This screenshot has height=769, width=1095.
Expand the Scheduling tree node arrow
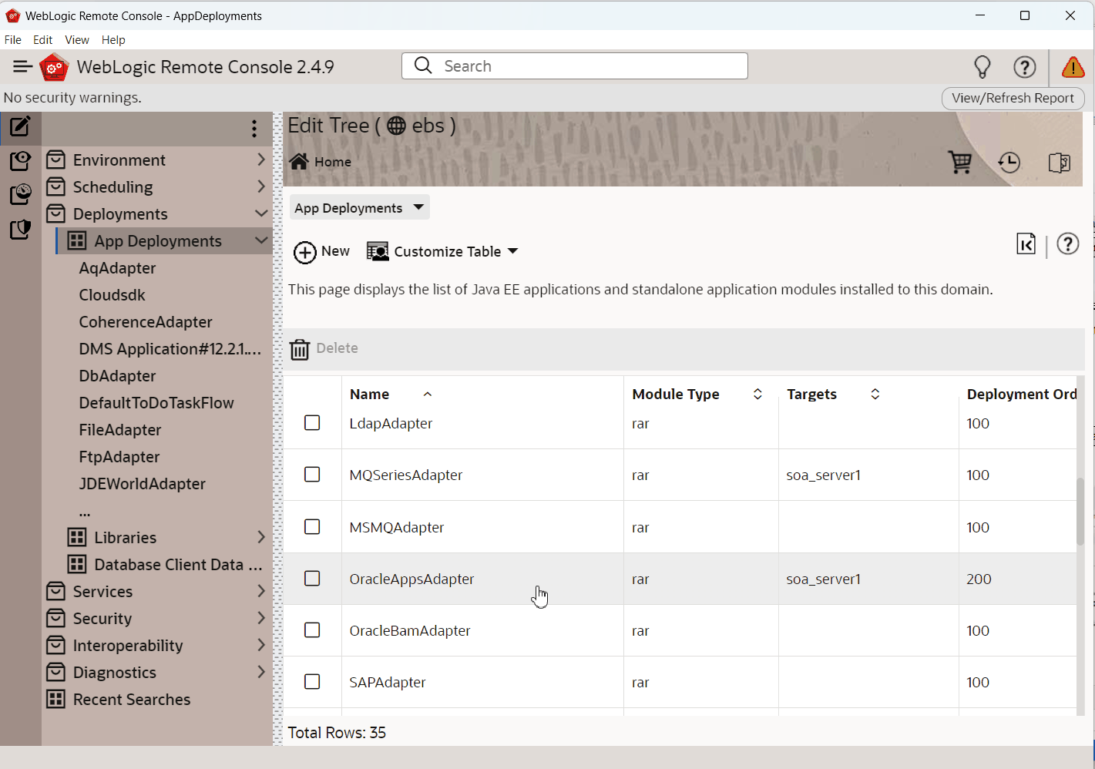click(261, 186)
